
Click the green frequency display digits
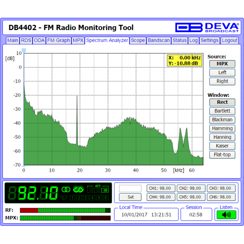click(33, 193)
